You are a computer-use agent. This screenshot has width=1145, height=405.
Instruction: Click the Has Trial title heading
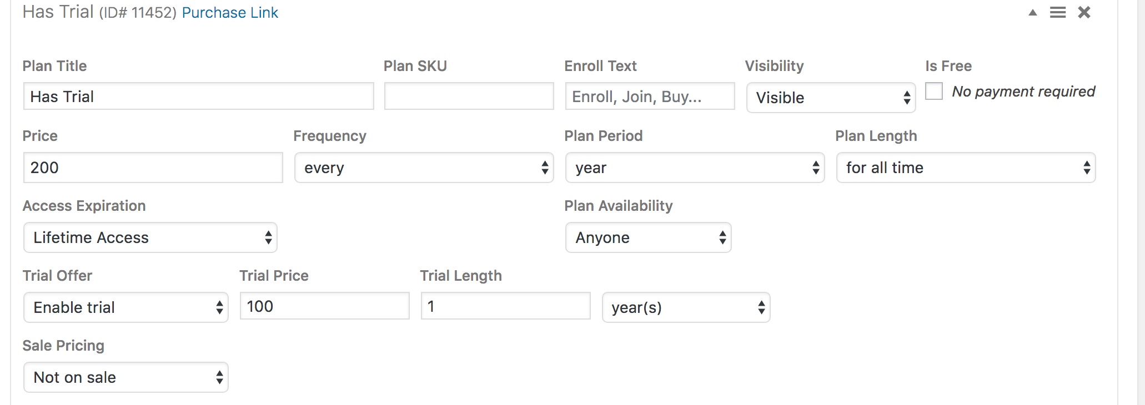point(56,11)
